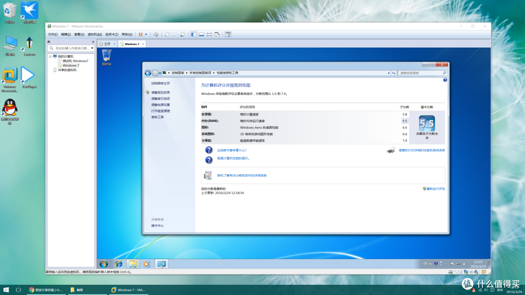This screenshot has height=295, width=525.
Task: Open 查看和打印详细的性能和系统信息 link
Action: 422,150
